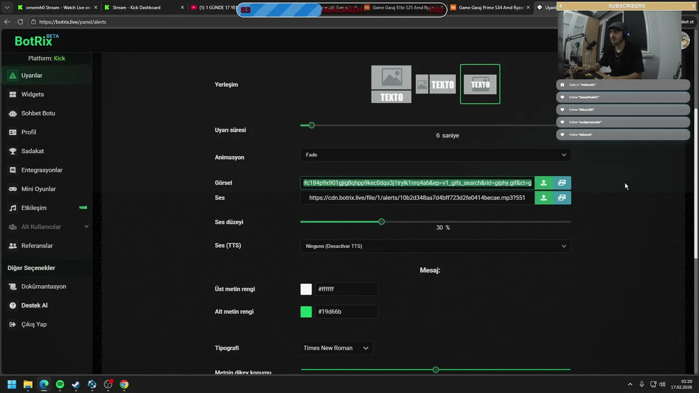Open Windows Start menu

pos(11,384)
